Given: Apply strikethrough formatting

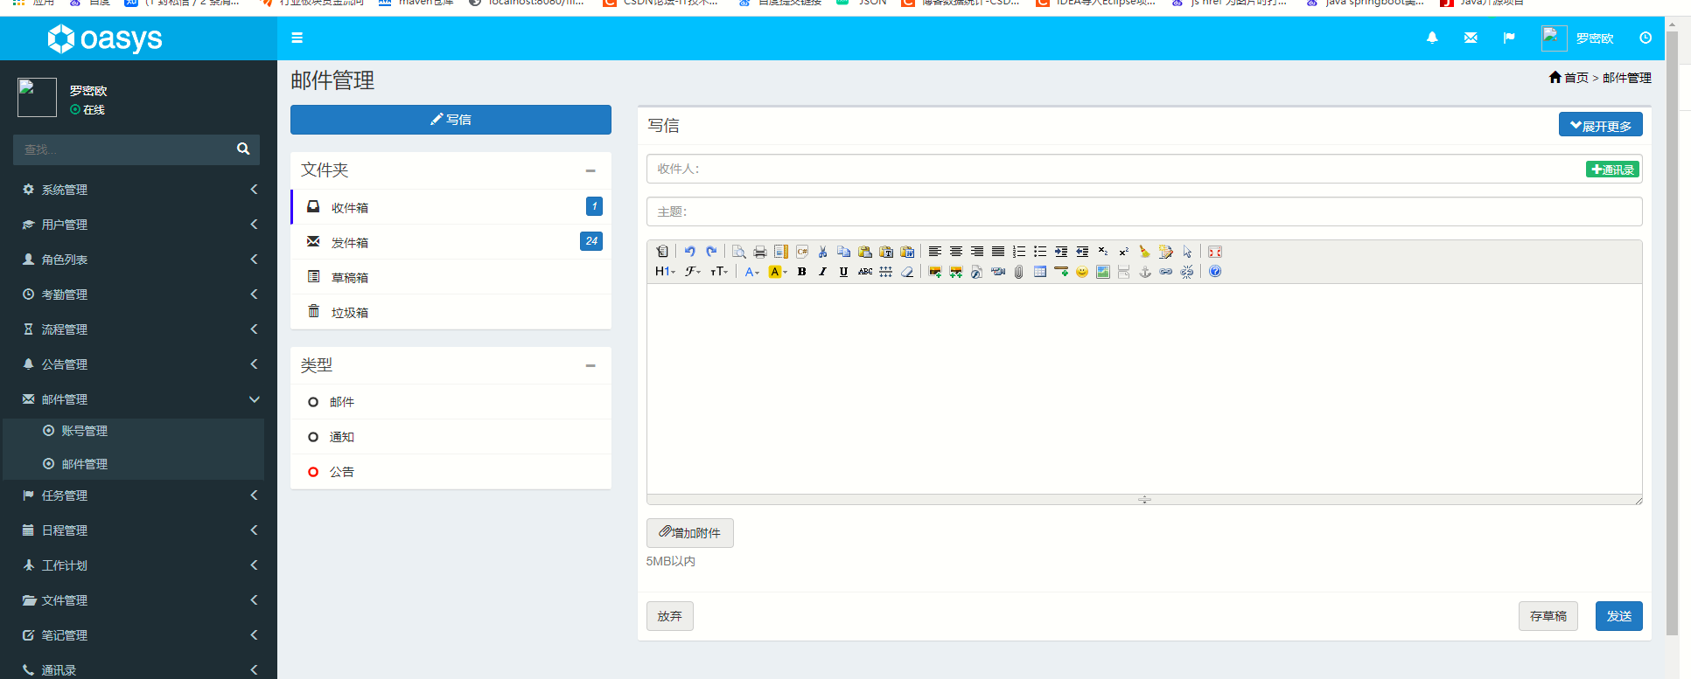Looking at the screenshot, I should [865, 272].
